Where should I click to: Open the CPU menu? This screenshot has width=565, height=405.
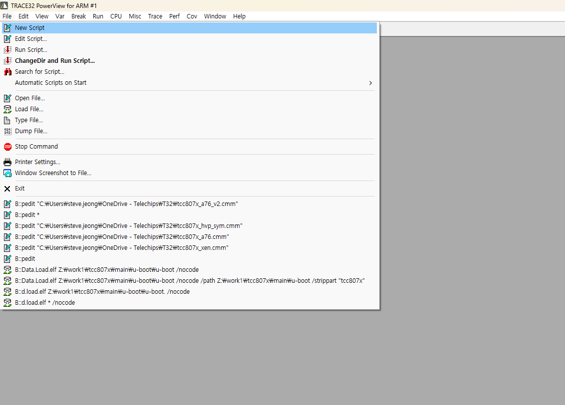tap(116, 16)
